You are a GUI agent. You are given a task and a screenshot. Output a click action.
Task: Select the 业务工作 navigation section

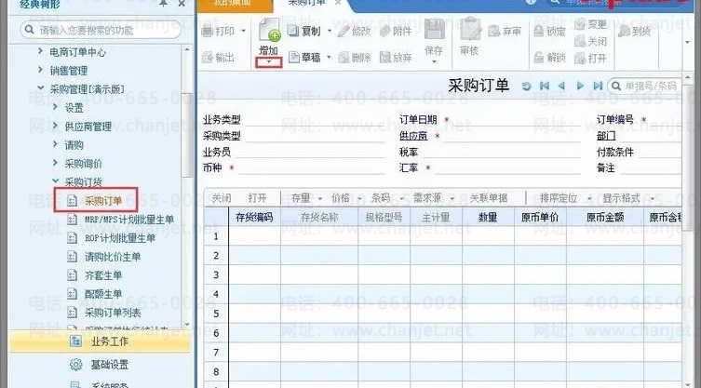point(100,341)
